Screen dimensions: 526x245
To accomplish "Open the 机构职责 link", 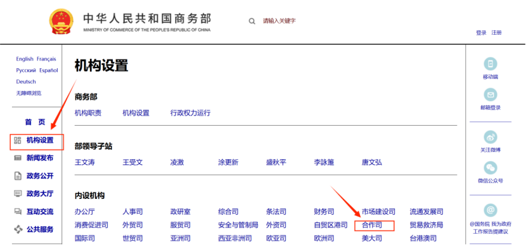I will click(x=88, y=113).
